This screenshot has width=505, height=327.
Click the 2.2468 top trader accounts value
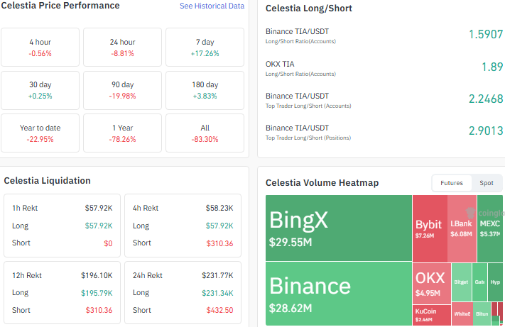click(x=486, y=99)
